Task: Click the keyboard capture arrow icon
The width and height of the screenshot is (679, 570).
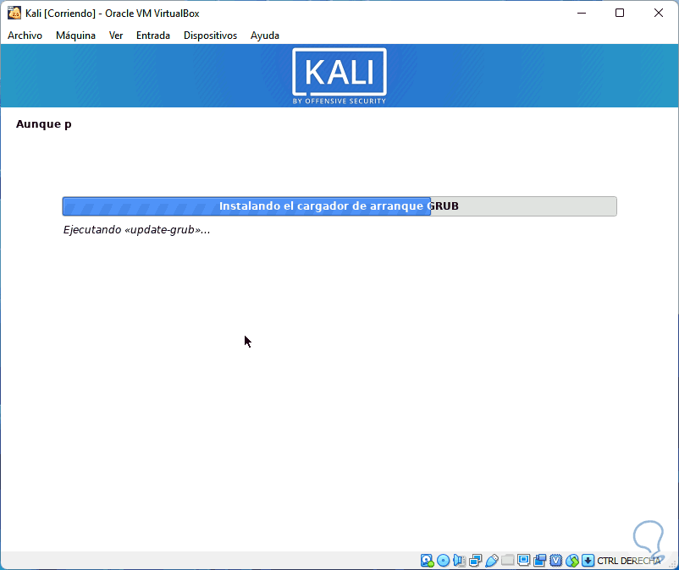Action: (x=588, y=561)
